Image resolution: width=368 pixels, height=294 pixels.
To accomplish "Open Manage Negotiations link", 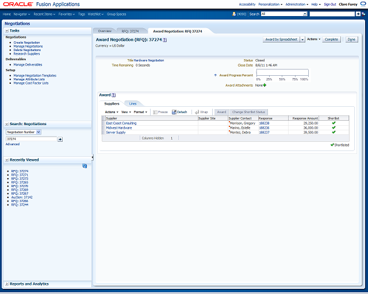I will [x=28, y=47].
